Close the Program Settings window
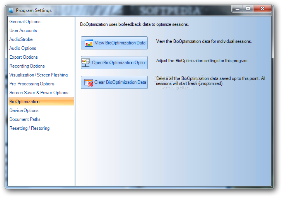Screen dimensions: 282x197 click(x=262, y=9)
